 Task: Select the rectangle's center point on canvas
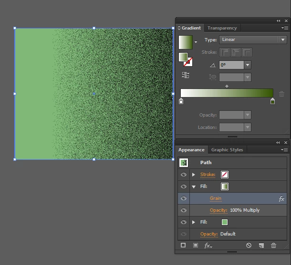point(94,94)
